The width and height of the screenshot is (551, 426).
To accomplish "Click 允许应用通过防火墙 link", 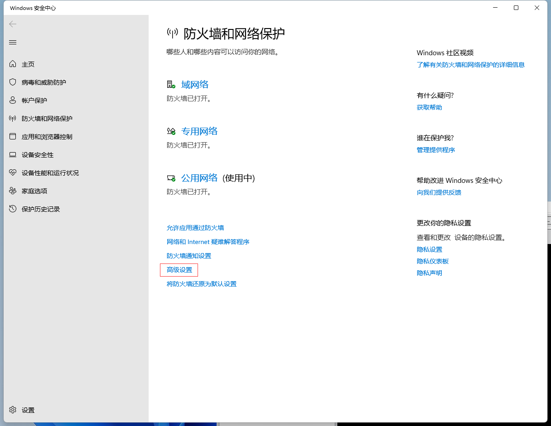I will coord(195,228).
